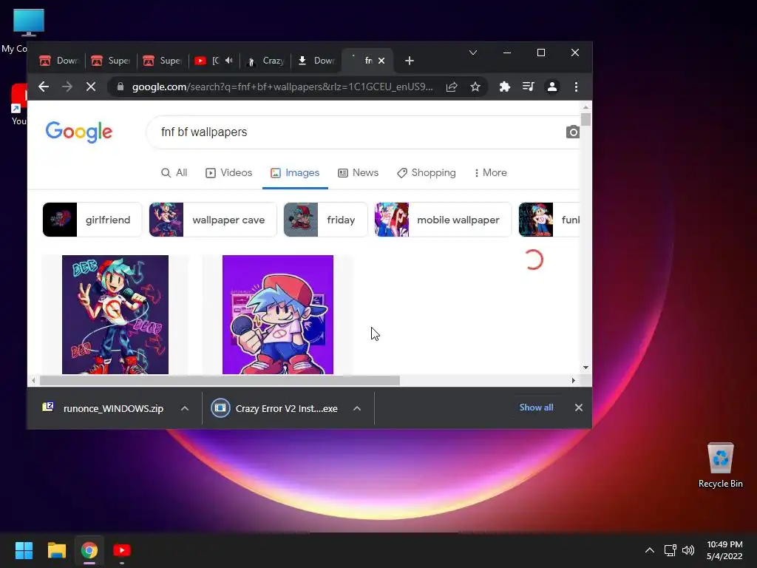Switch to the YouTube tab
Screen dimensions: 757x568
click(207, 61)
